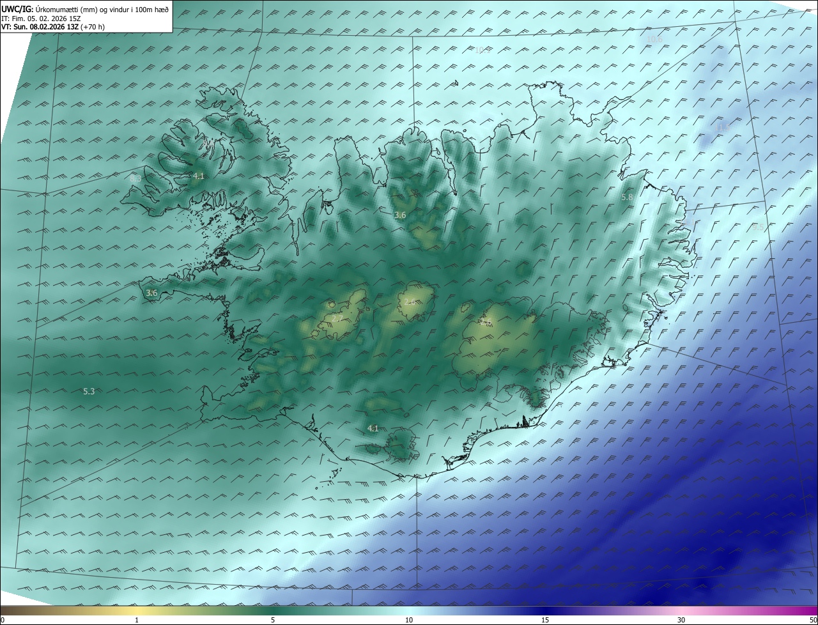
Task: Click the '15' label on the color scale
Action: tap(545, 620)
